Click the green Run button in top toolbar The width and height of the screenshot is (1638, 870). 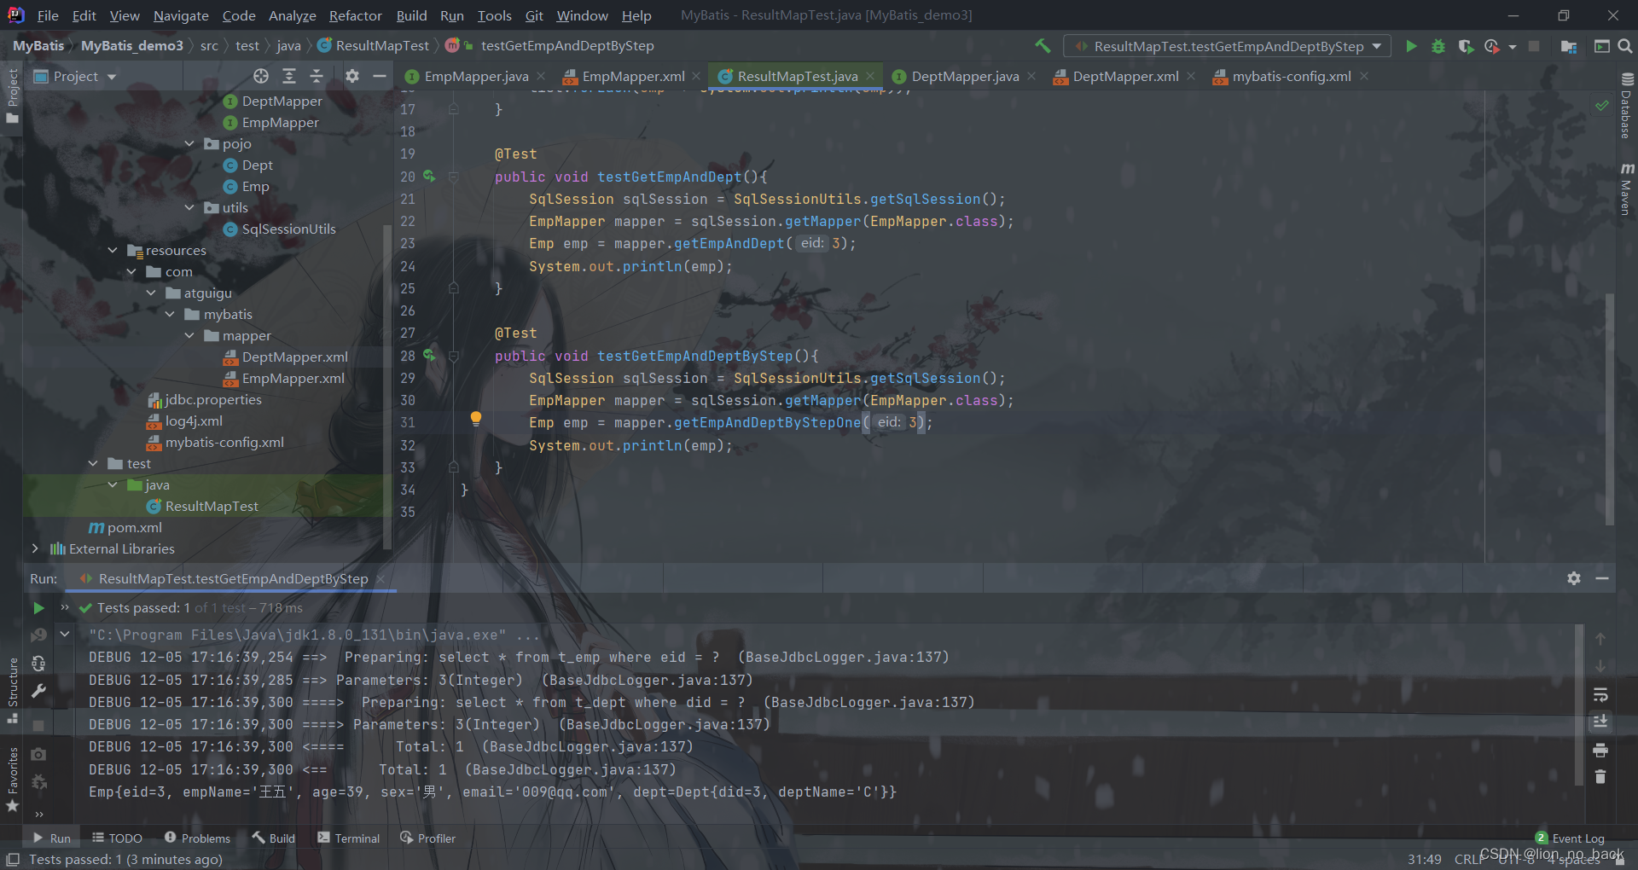click(x=1411, y=46)
